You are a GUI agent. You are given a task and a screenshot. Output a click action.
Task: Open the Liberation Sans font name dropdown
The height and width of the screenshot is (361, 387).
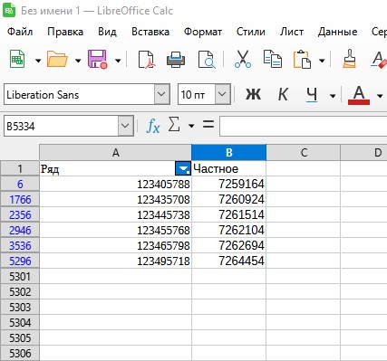point(161,94)
